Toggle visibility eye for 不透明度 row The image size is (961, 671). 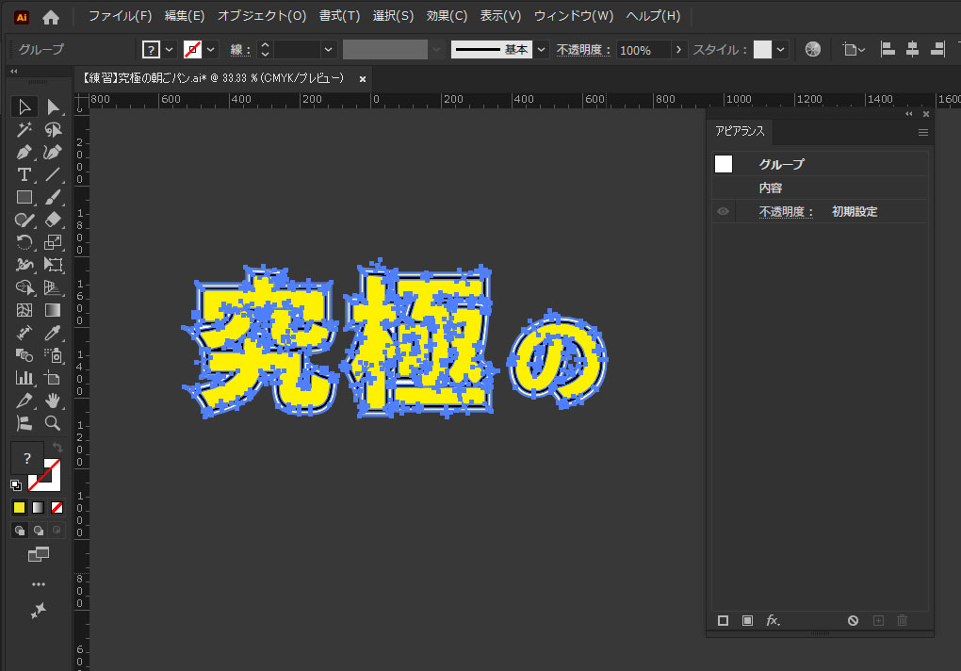pyautogui.click(x=723, y=212)
